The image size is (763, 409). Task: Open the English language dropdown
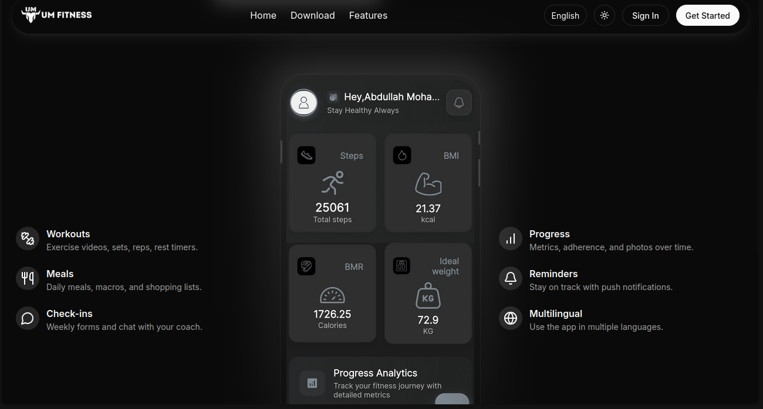tap(565, 16)
